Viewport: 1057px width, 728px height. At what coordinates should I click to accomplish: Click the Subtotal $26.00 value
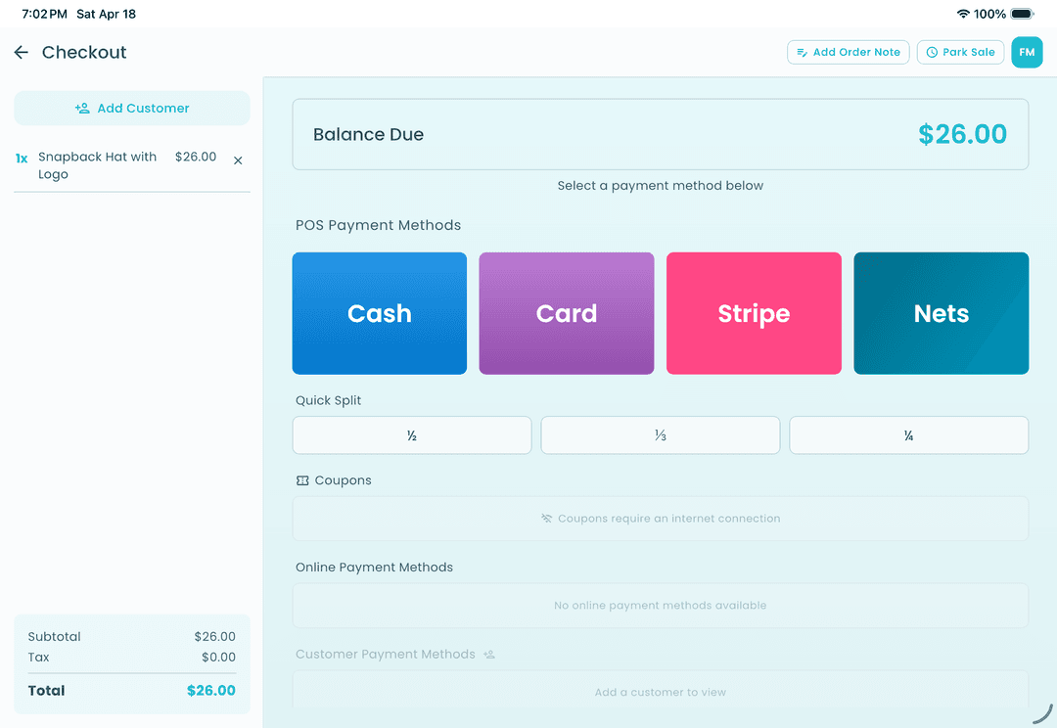pyautogui.click(x=215, y=636)
